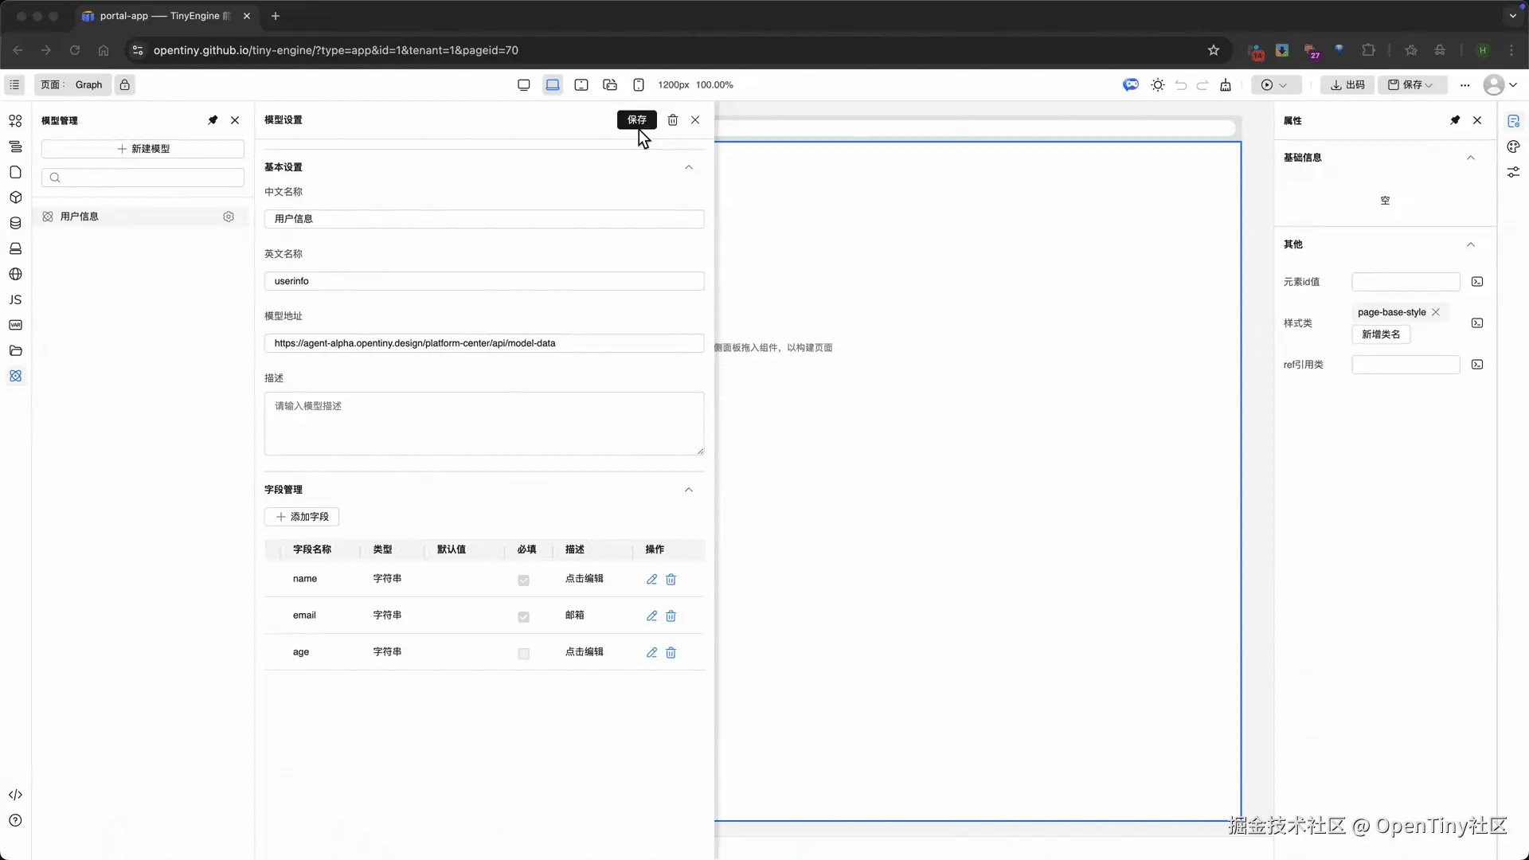This screenshot has width=1529, height=860.
Task: Click the globe i18n sidebar icon
Action: (x=15, y=274)
